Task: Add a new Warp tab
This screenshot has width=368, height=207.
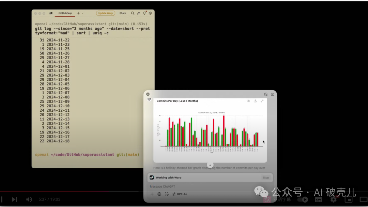Action: (78, 13)
